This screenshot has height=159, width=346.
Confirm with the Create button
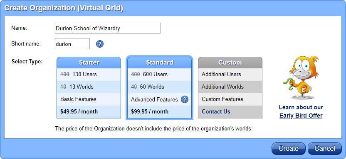(x=289, y=149)
